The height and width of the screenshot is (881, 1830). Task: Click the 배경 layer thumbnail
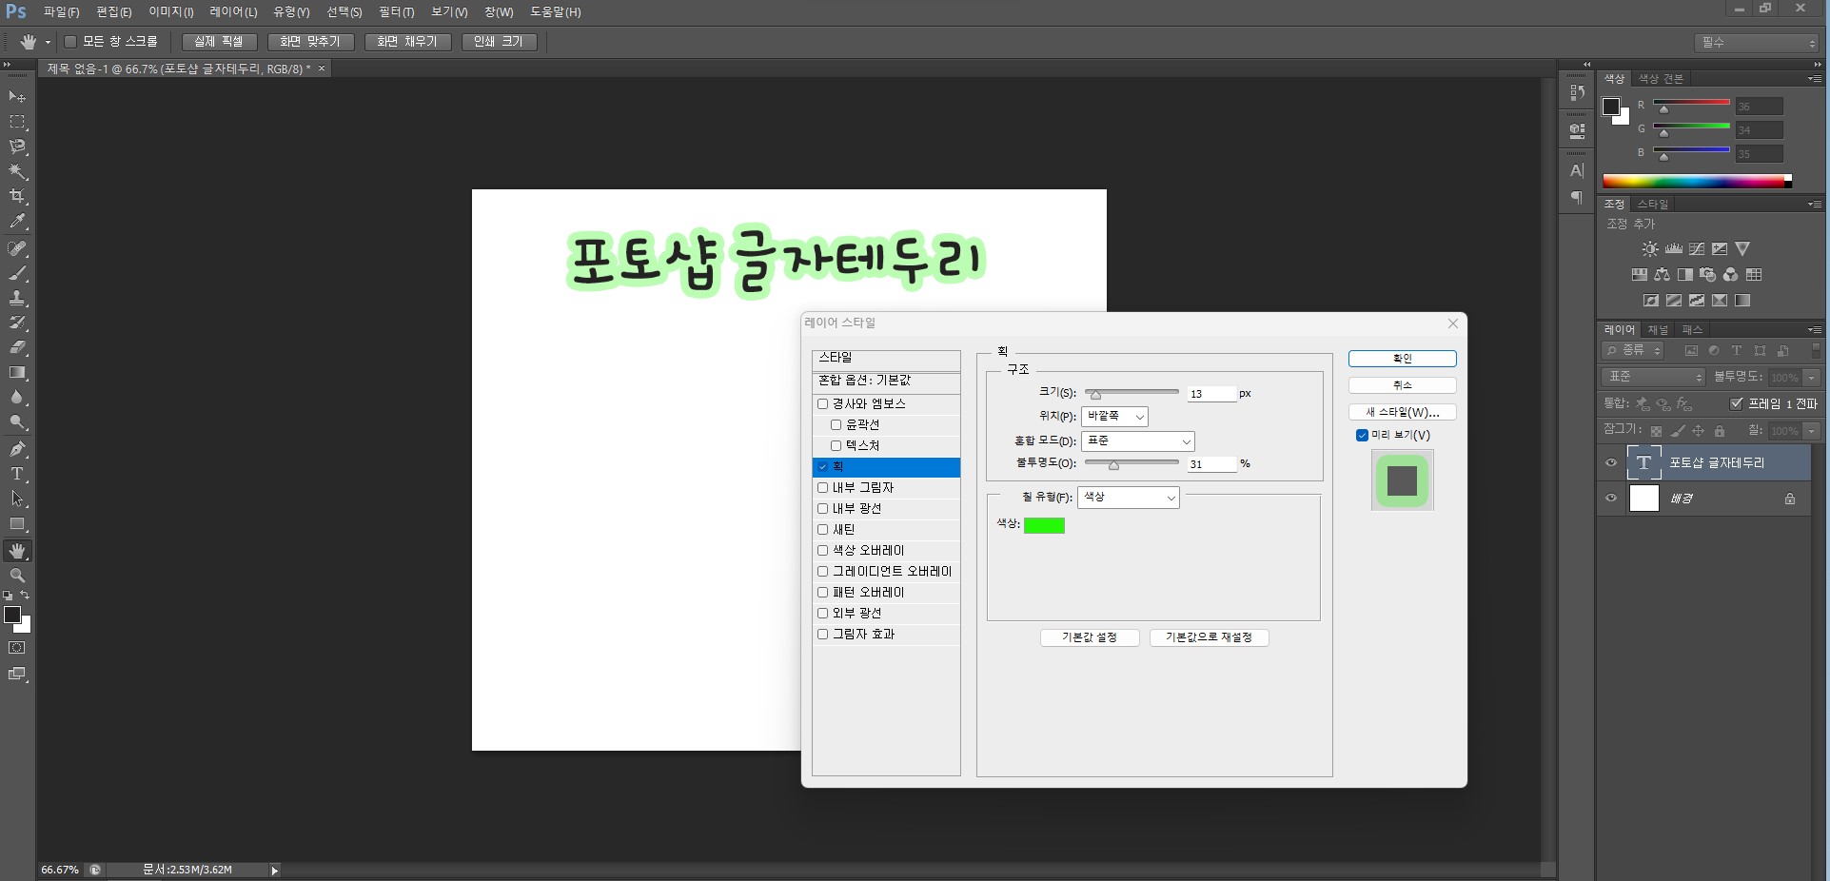pyautogui.click(x=1644, y=499)
